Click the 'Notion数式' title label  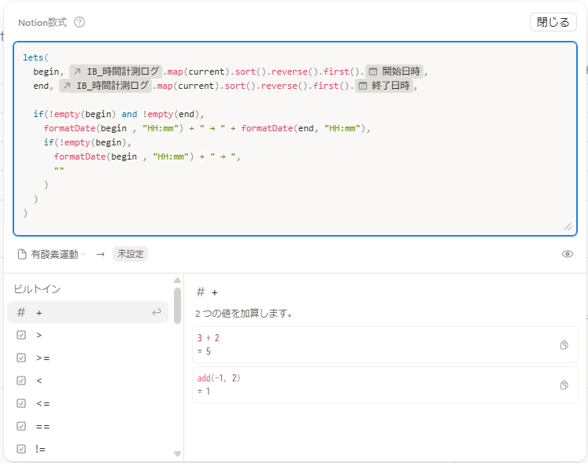pyautogui.click(x=43, y=23)
